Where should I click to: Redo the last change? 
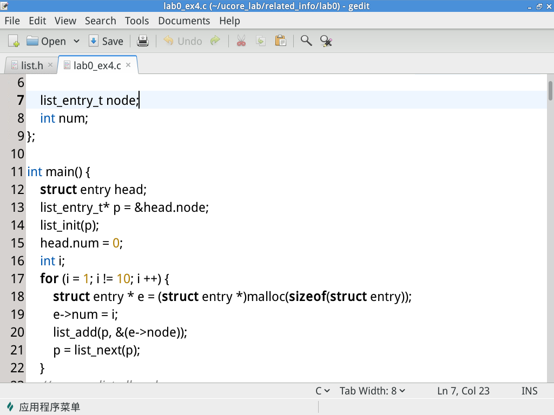[214, 41]
